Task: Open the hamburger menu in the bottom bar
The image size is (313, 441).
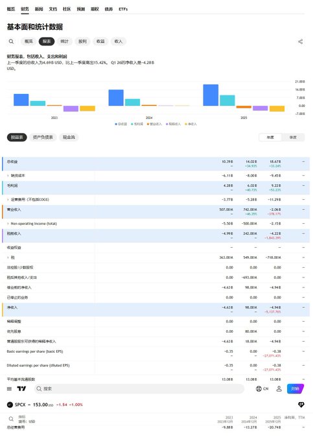Action: pos(9,388)
